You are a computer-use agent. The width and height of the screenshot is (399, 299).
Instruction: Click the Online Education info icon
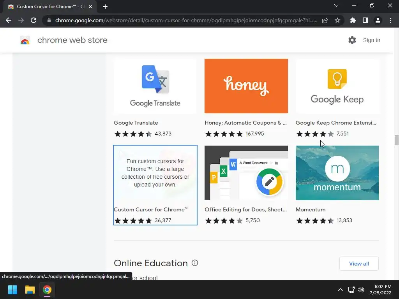click(x=195, y=263)
